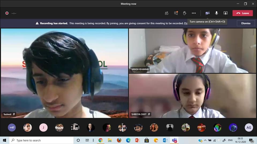Open the taskbar clock and date
This screenshot has width=257, height=144.
(x=240, y=140)
